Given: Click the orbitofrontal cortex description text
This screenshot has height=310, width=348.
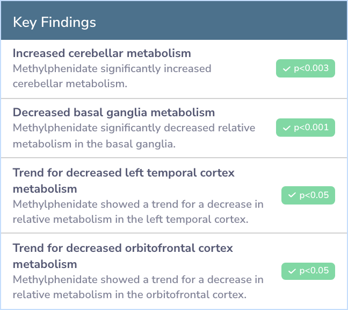Looking at the screenshot, I should (138, 287).
